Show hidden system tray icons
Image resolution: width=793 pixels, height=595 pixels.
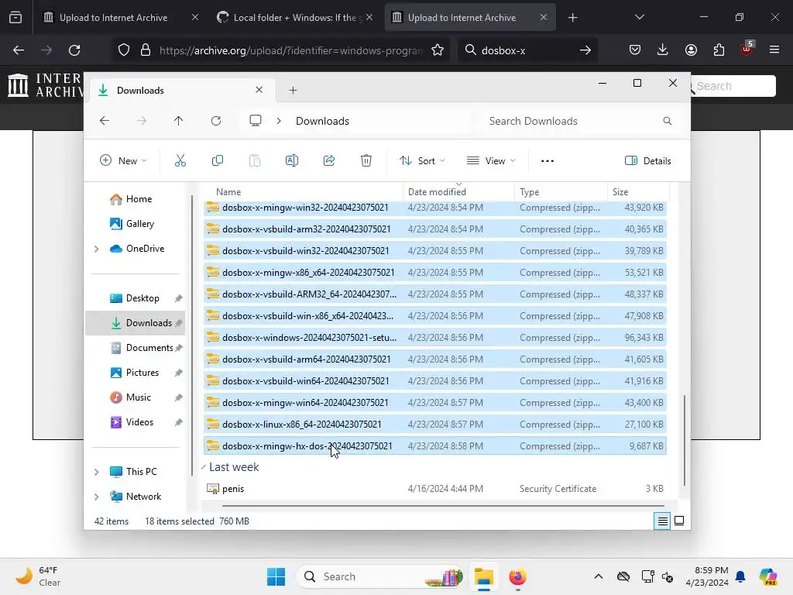click(x=599, y=576)
